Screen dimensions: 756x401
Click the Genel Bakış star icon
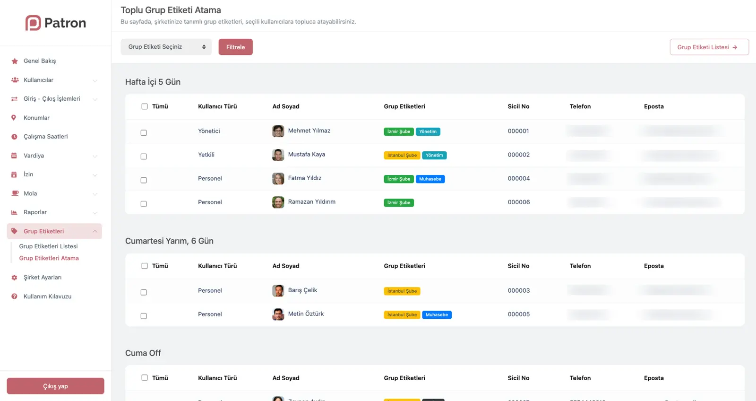tap(14, 61)
